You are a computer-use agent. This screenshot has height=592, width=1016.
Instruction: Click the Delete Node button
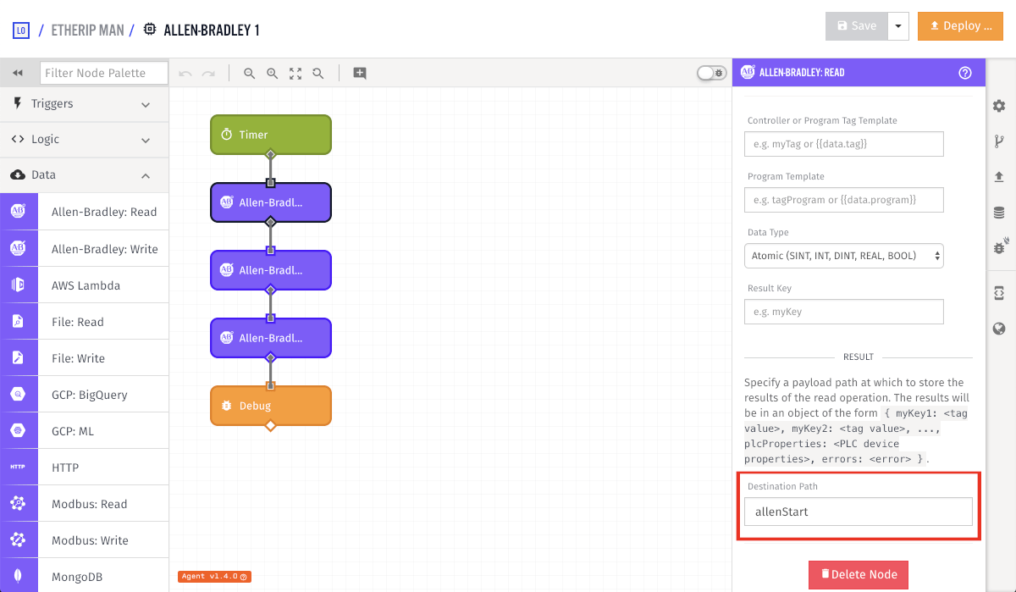pyautogui.click(x=859, y=574)
